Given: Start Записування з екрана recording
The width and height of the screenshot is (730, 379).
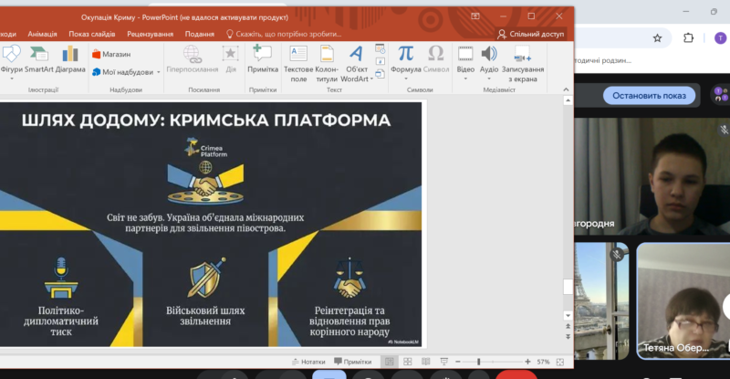Looking at the screenshot, I should point(523,58).
